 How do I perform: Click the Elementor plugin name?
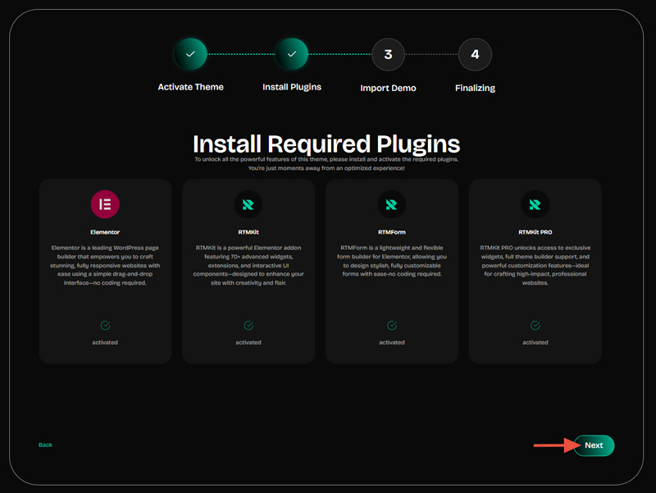coord(105,232)
